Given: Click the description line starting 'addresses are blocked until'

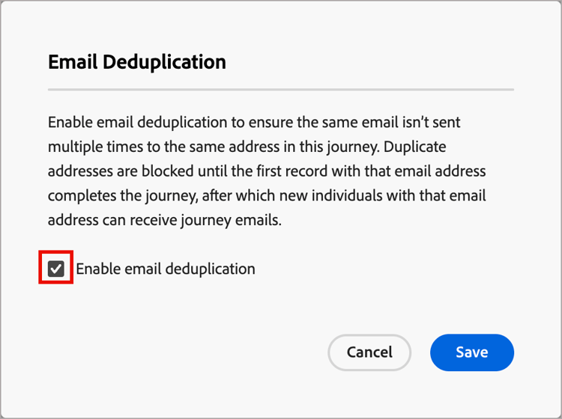Looking at the screenshot, I should [x=266, y=172].
